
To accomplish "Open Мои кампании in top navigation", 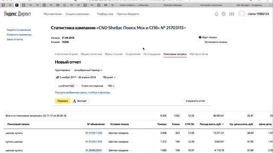I will pos(52,14).
